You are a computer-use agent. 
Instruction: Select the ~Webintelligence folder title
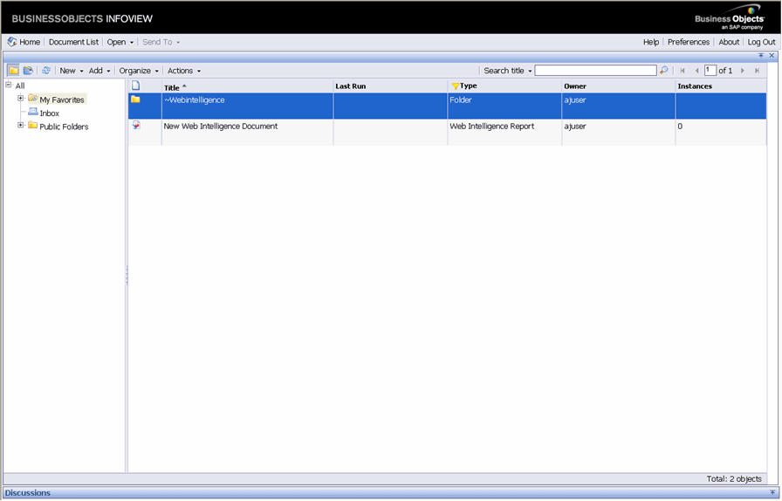coord(194,100)
